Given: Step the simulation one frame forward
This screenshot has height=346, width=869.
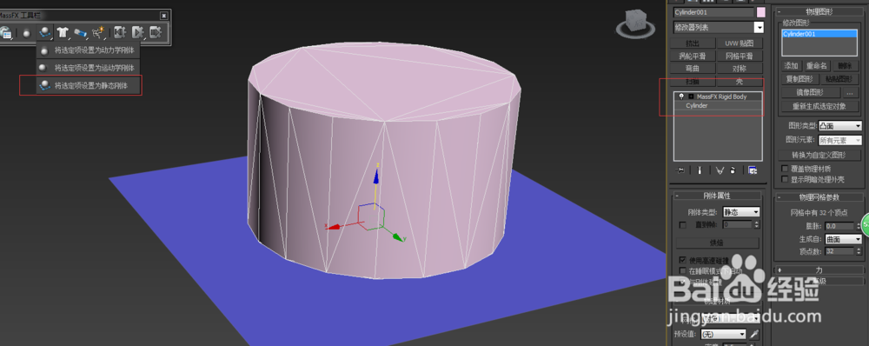Looking at the screenshot, I should (x=156, y=33).
